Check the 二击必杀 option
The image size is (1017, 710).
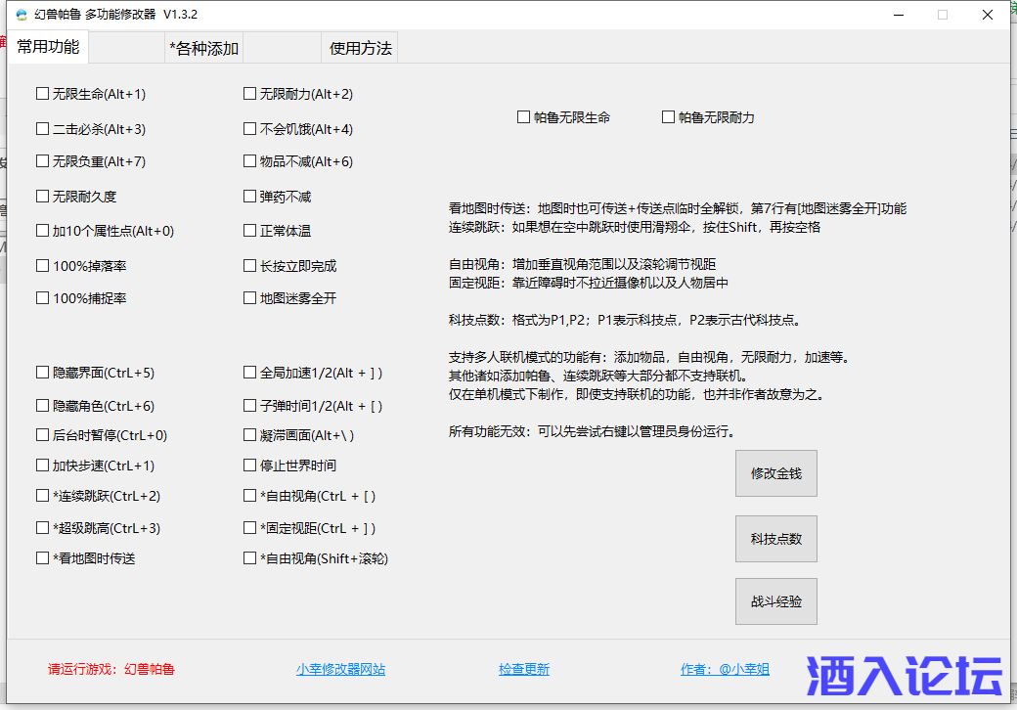click(43, 129)
